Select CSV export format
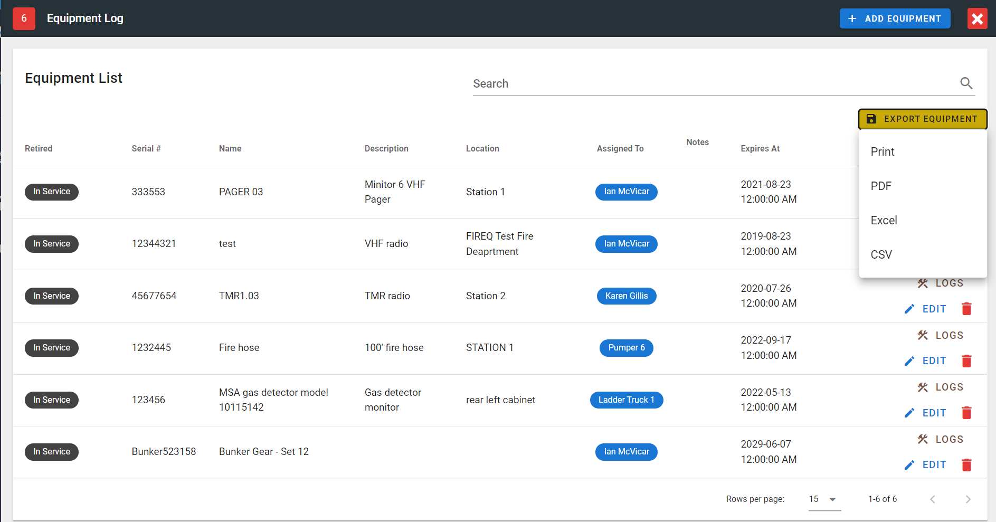Image resolution: width=996 pixels, height=522 pixels. [881, 255]
